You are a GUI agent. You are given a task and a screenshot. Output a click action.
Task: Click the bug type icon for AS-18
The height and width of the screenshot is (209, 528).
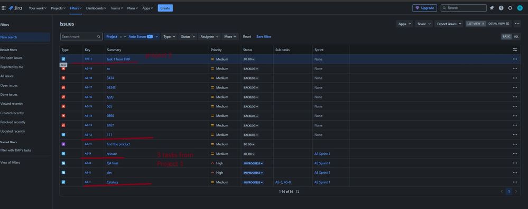63,78
